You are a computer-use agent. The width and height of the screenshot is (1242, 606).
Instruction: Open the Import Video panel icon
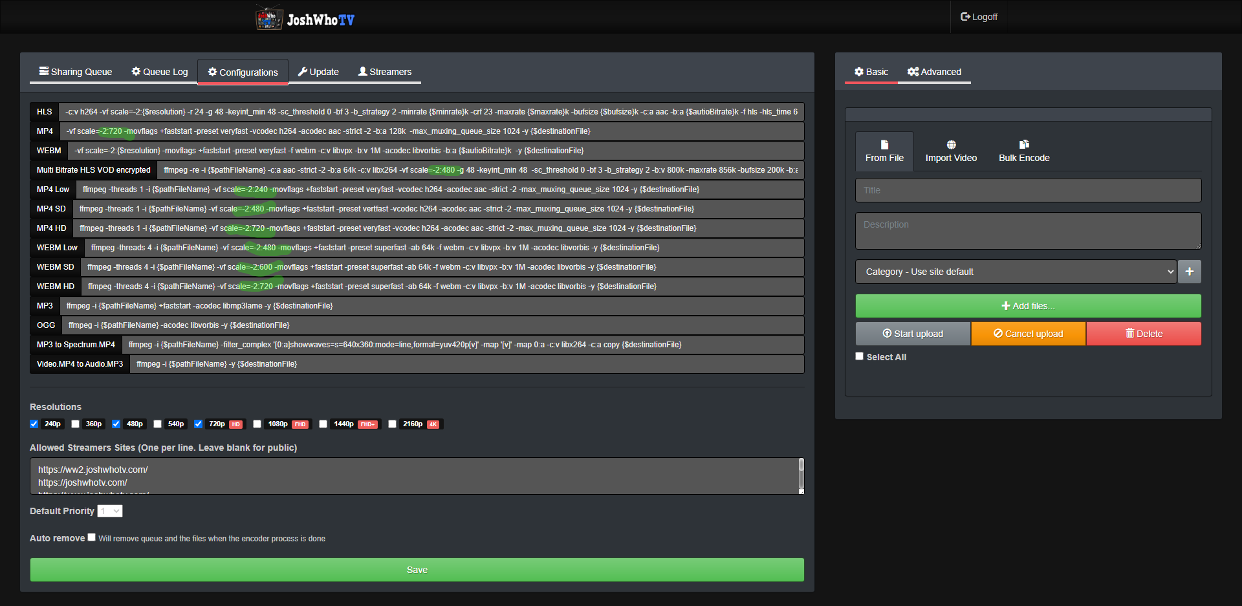coord(950,146)
